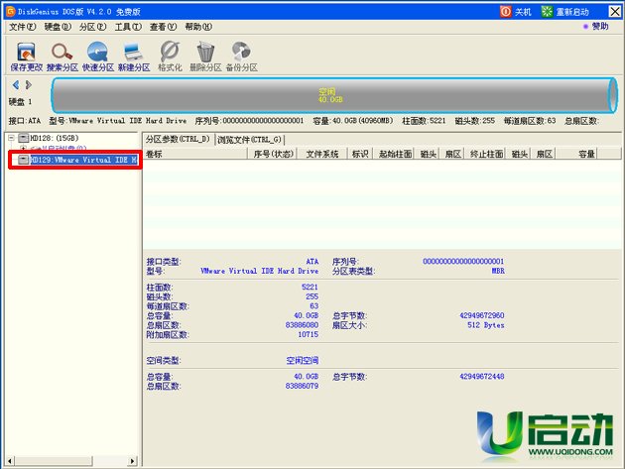Click the 空闲 40.0GB disk bar

334,95
